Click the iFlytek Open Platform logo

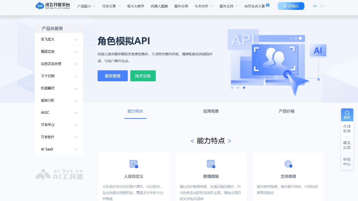tap(53, 6)
